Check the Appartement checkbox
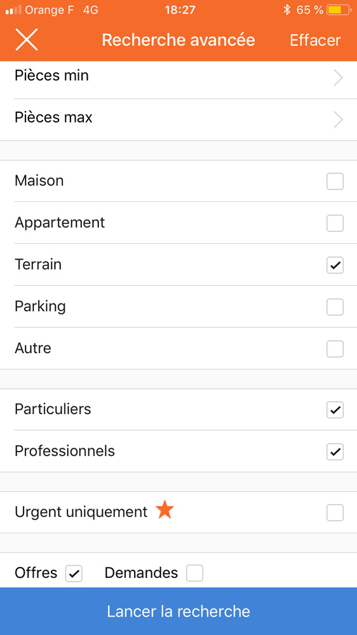Image resolution: width=357 pixels, height=635 pixels. 335,223
